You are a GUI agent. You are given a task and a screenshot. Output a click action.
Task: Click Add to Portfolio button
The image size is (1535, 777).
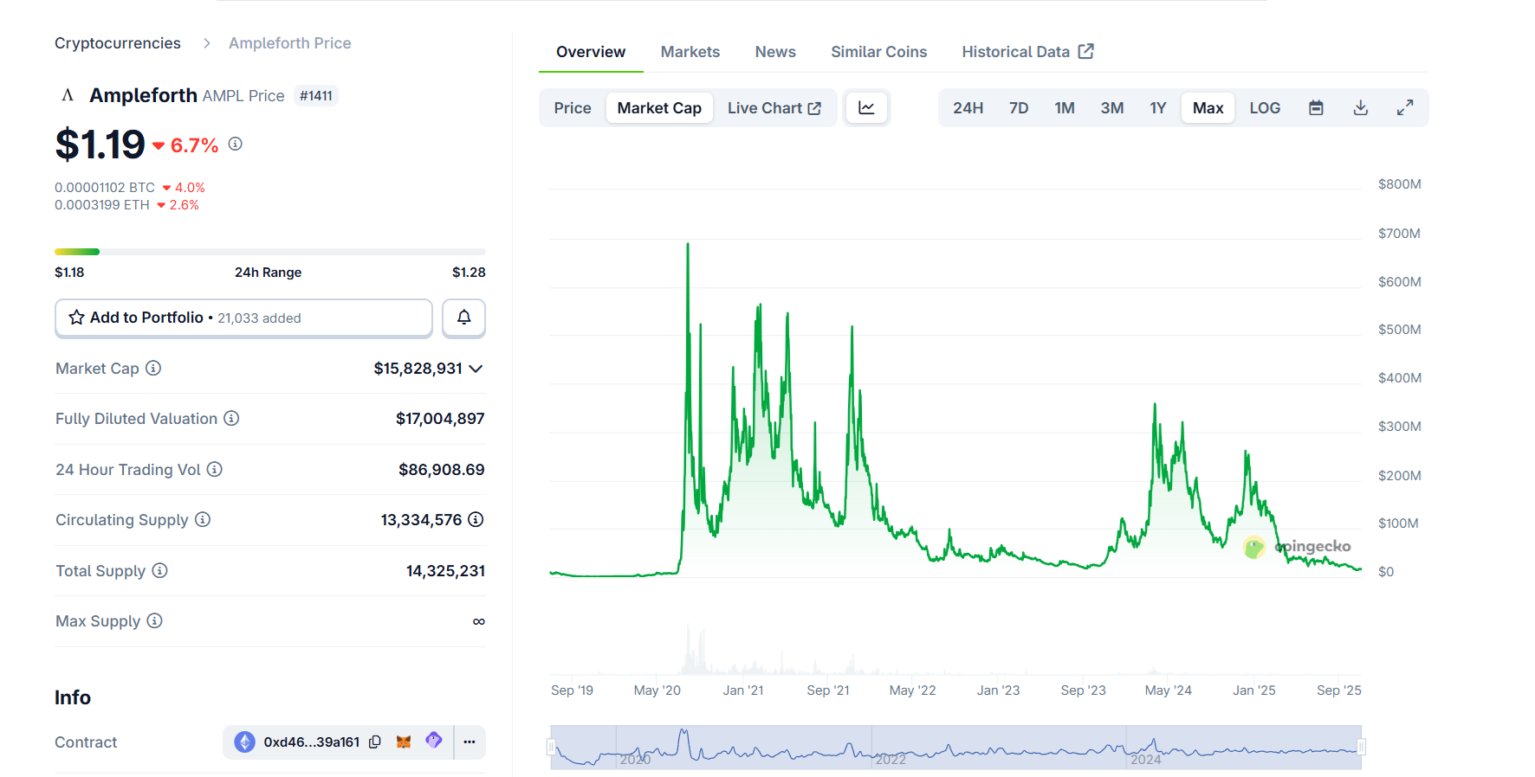[243, 318]
